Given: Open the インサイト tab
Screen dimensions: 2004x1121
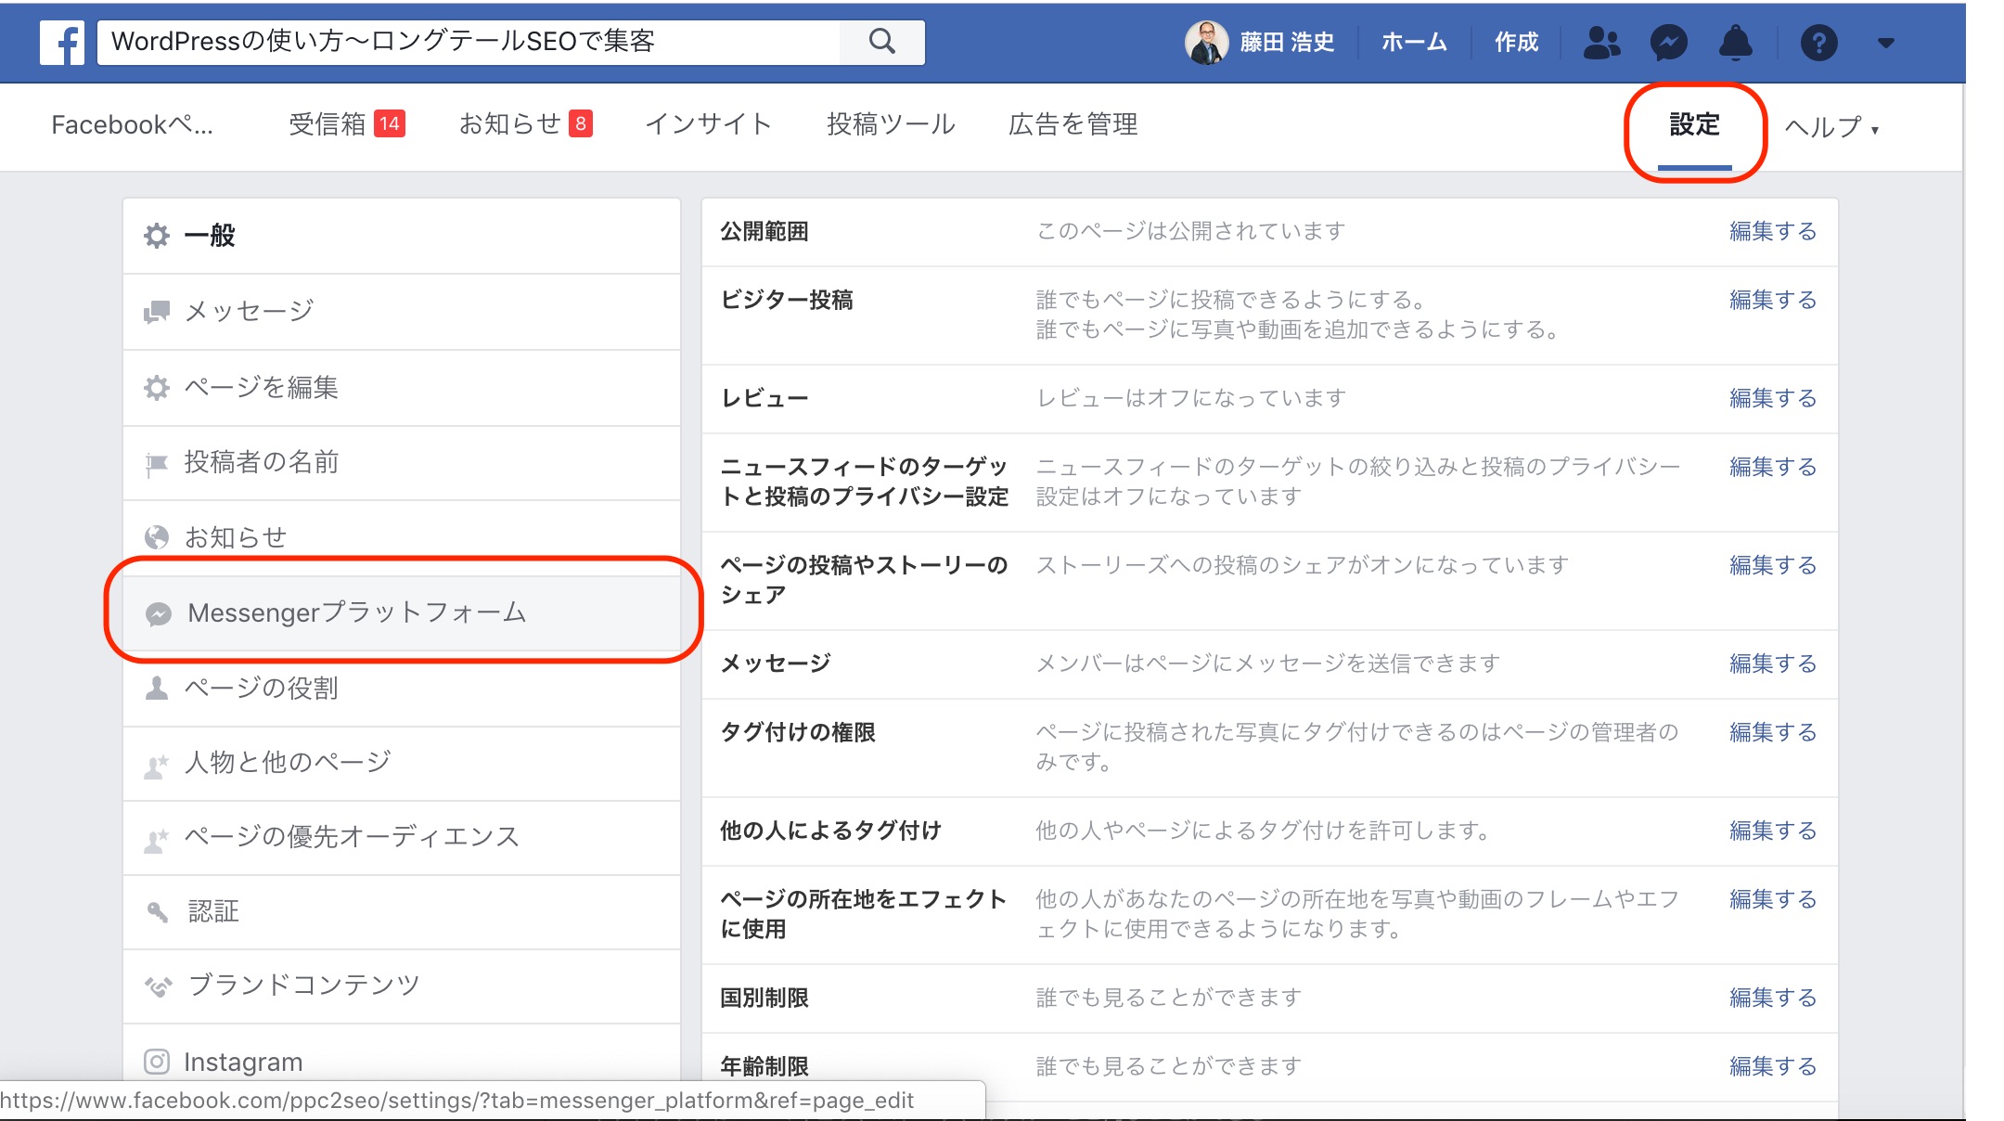Looking at the screenshot, I should [709, 124].
